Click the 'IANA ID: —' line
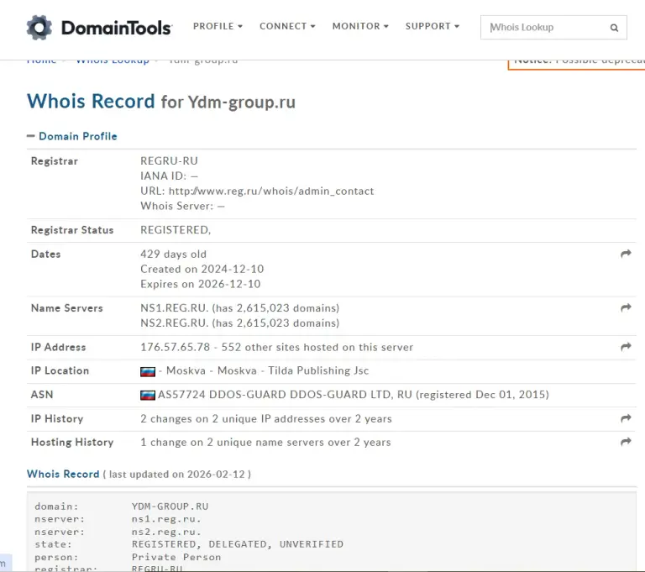 point(169,176)
